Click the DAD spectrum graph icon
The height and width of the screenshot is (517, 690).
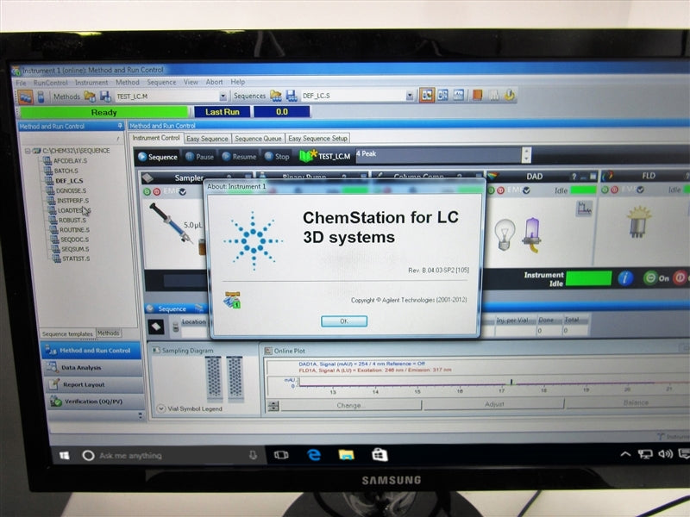[584, 209]
